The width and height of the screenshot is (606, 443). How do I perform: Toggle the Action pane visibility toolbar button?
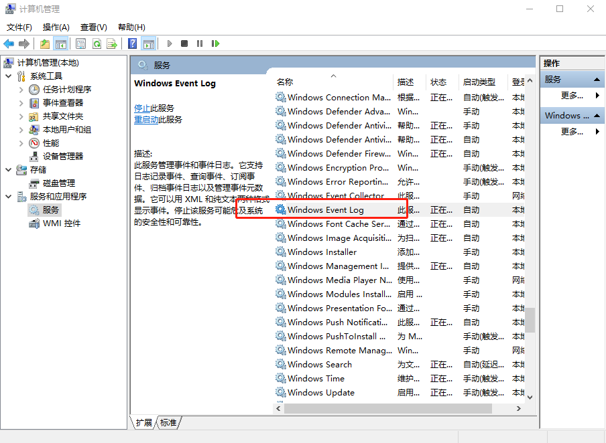coord(148,43)
